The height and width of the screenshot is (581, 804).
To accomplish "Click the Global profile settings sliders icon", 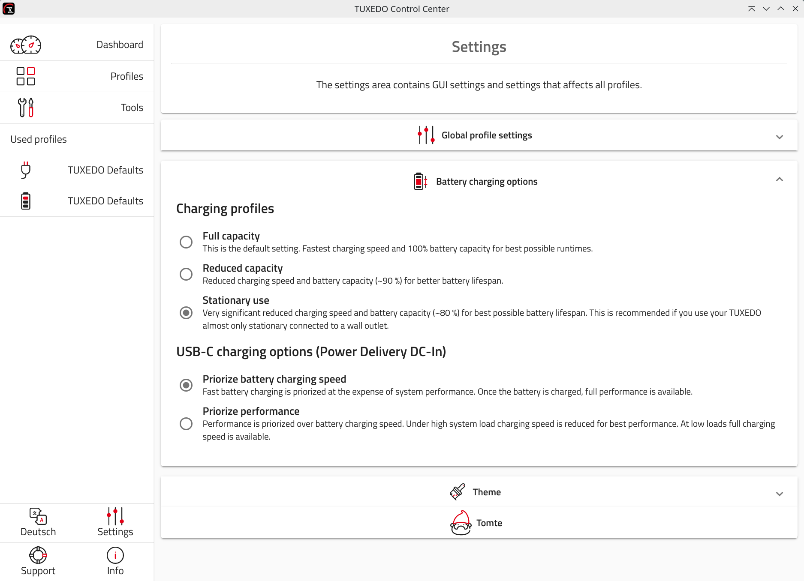I will (426, 135).
